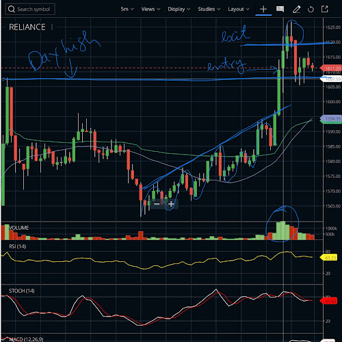
Task: Zoom in with the plus chart button
Action: pyautogui.click(x=171, y=204)
